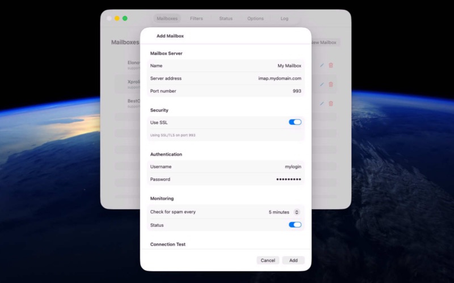454x283 pixels.
Task: Switch to the Filters tab
Action: pos(196,19)
